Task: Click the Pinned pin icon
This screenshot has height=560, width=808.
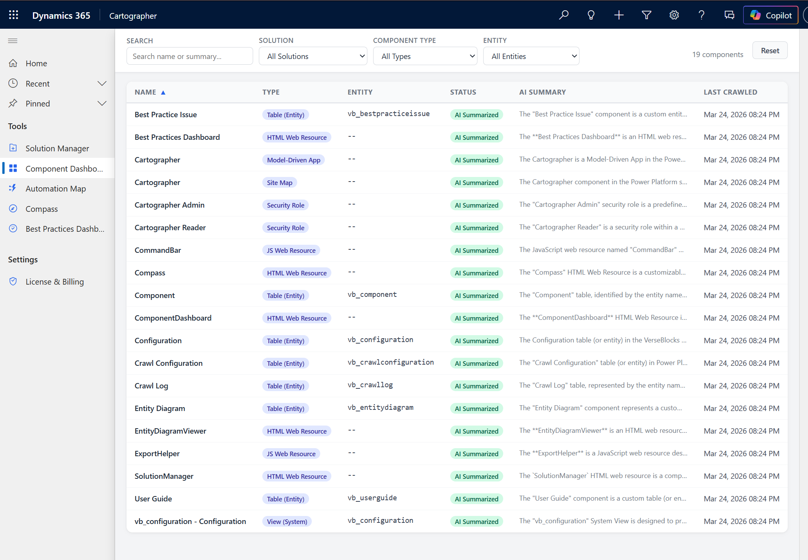Action: point(13,103)
